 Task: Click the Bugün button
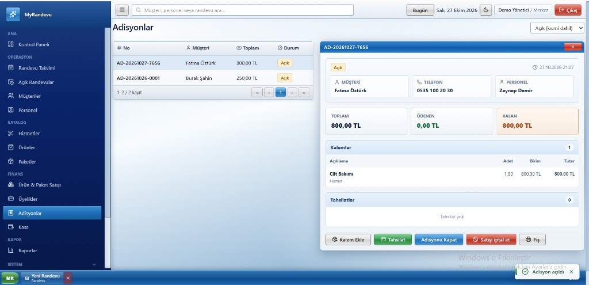click(420, 10)
